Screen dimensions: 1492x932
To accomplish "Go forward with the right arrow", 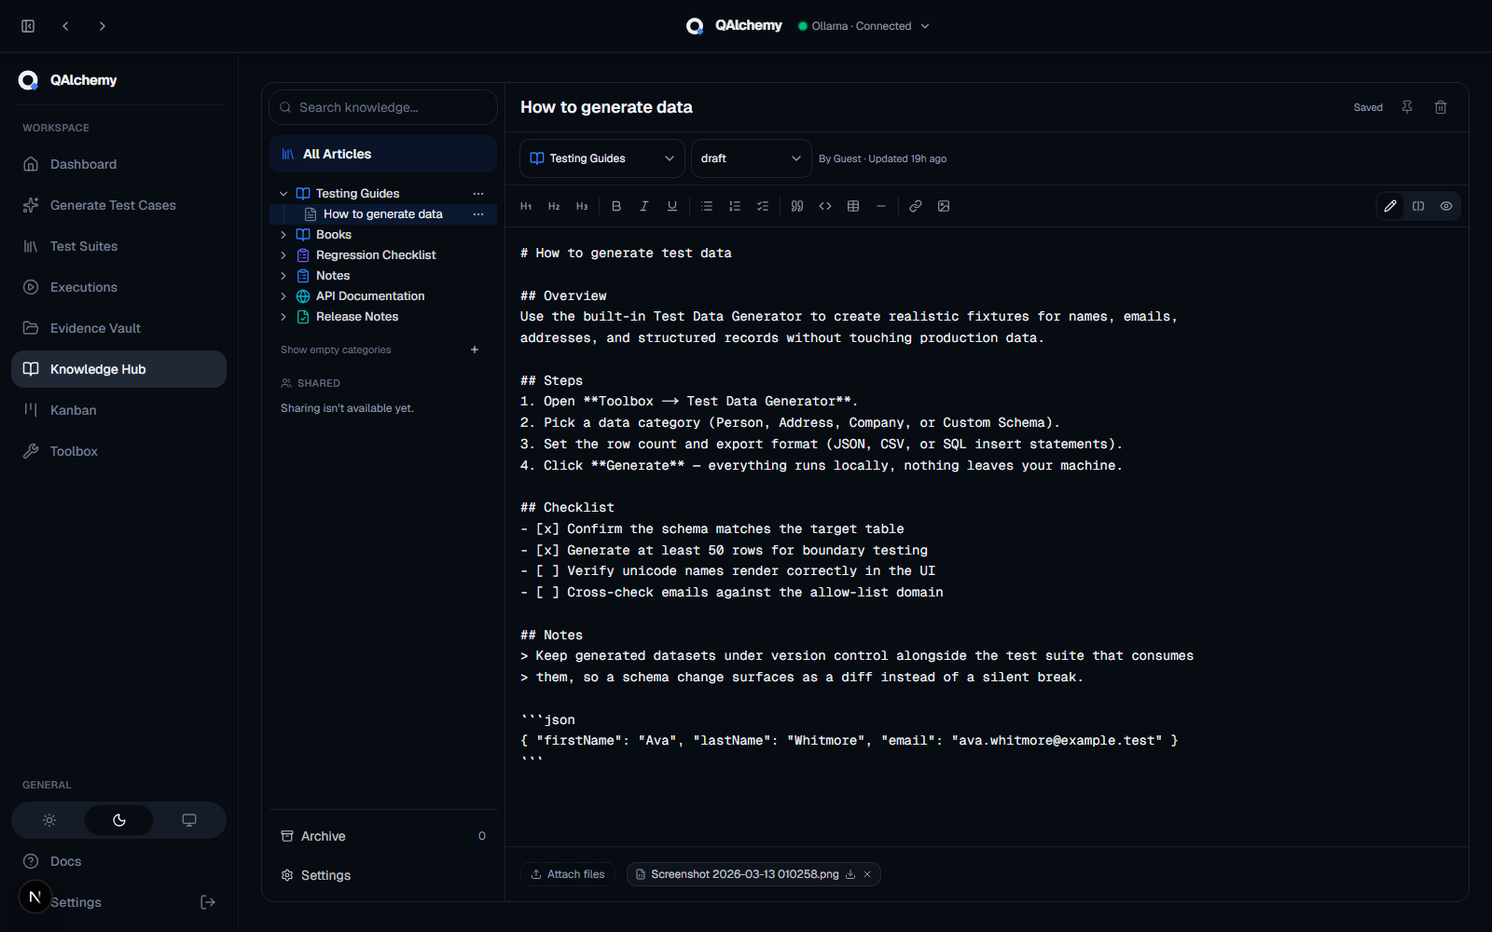I will (103, 26).
